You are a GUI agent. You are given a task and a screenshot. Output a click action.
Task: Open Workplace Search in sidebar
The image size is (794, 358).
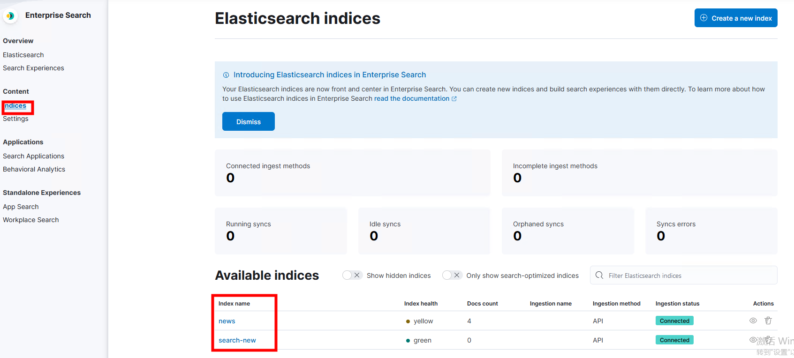pyautogui.click(x=30, y=220)
